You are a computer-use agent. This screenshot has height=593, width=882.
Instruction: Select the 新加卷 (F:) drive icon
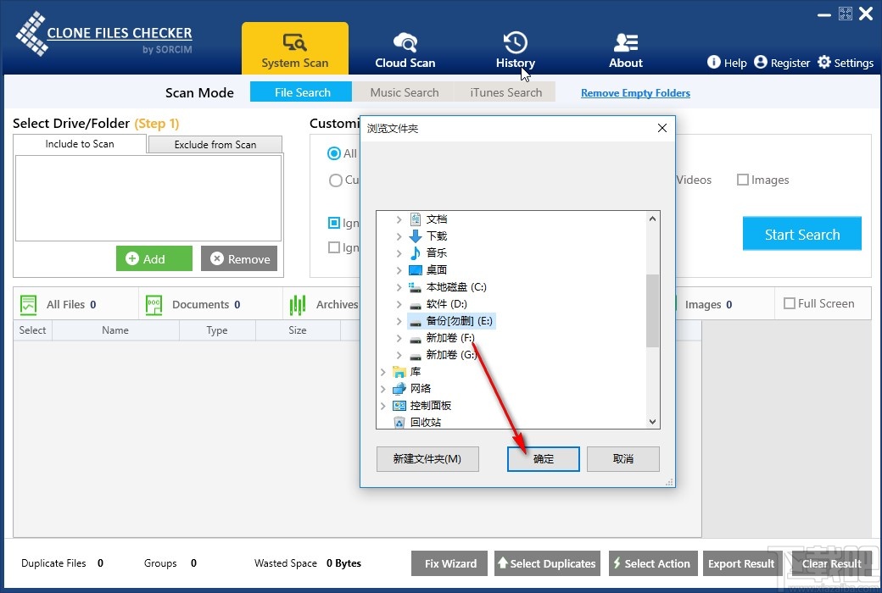click(x=415, y=339)
